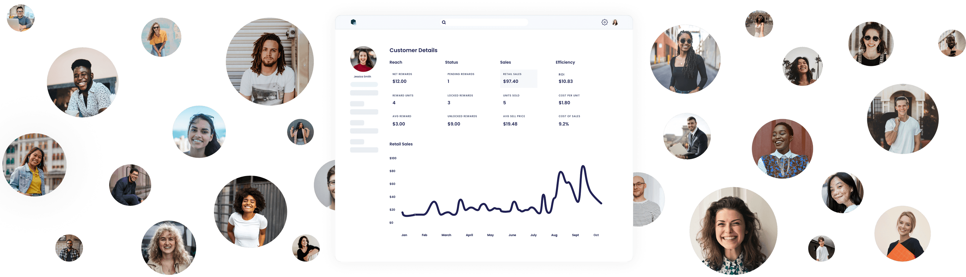966x277 pixels.
Task: Click the search magnifier icon
Action: coord(444,22)
